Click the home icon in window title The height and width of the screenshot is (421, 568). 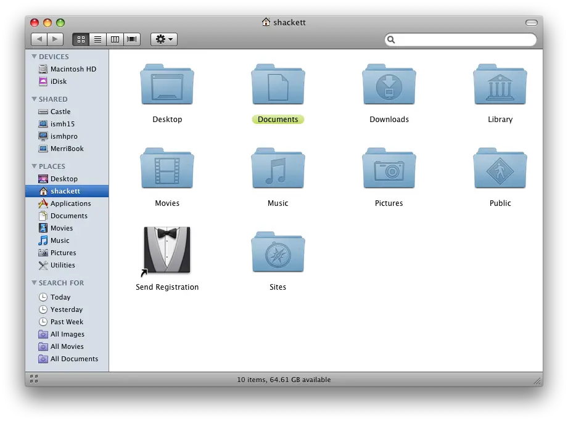[266, 22]
